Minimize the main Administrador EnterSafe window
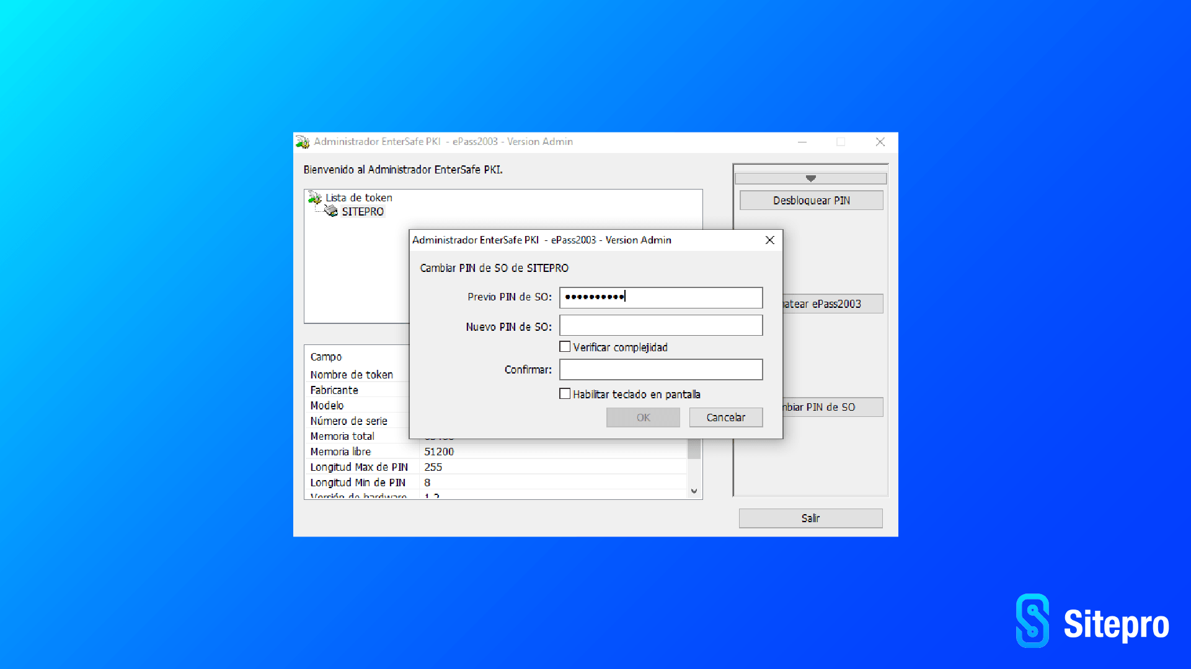Screen dimensions: 1191x669 click(x=802, y=142)
